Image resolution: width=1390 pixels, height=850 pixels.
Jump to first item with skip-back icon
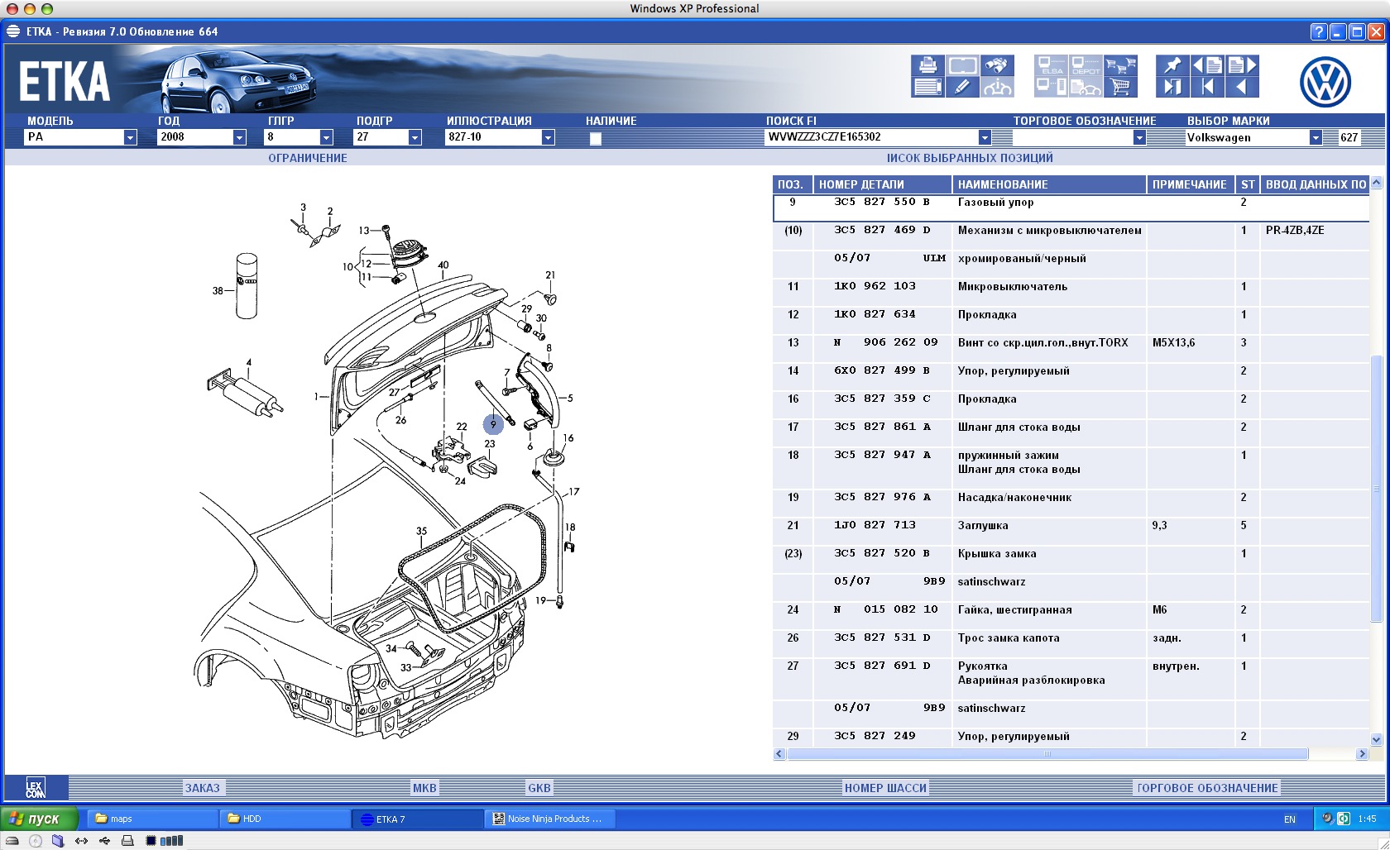click(1207, 87)
